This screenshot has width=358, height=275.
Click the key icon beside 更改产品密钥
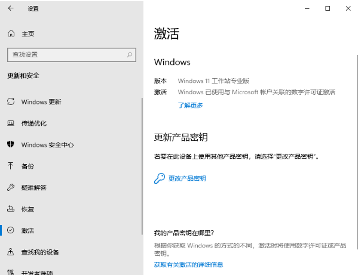(x=160, y=178)
